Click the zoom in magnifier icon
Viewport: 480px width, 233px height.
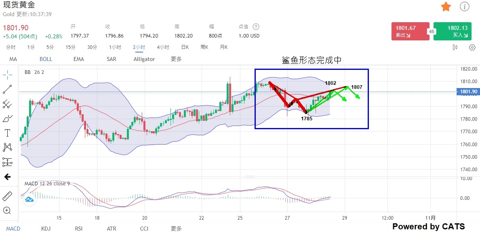pyautogui.click(x=7, y=210)
